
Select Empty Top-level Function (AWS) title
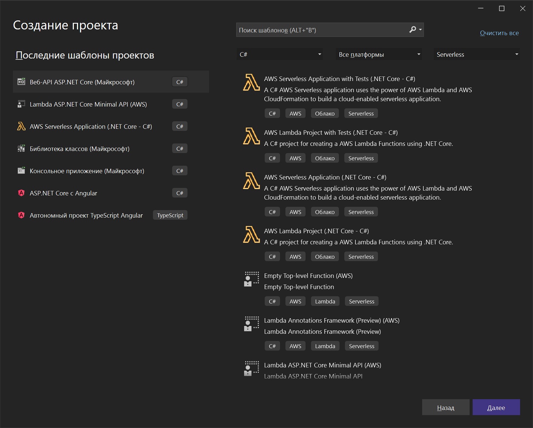pyautogui.click(x=308, y=276)
